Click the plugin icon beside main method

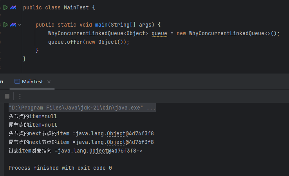[x=13, y=25]
